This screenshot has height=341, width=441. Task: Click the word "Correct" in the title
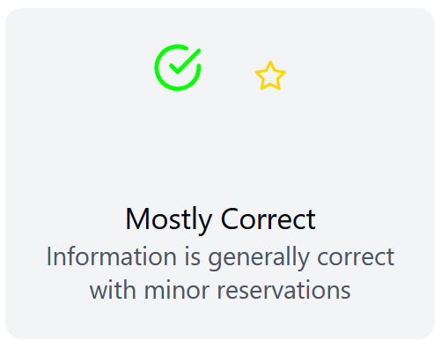coord(268,219)
